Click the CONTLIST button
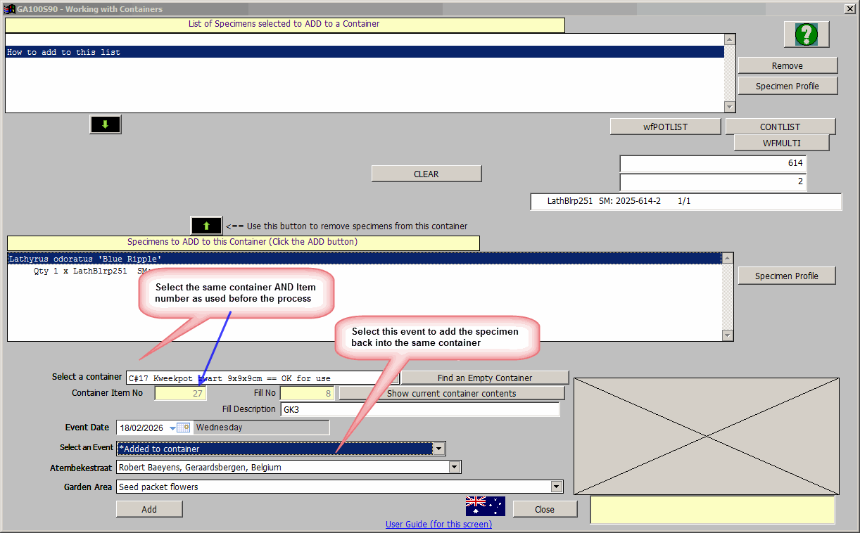Viewport: 860px width, 533px height. [780, 127]
